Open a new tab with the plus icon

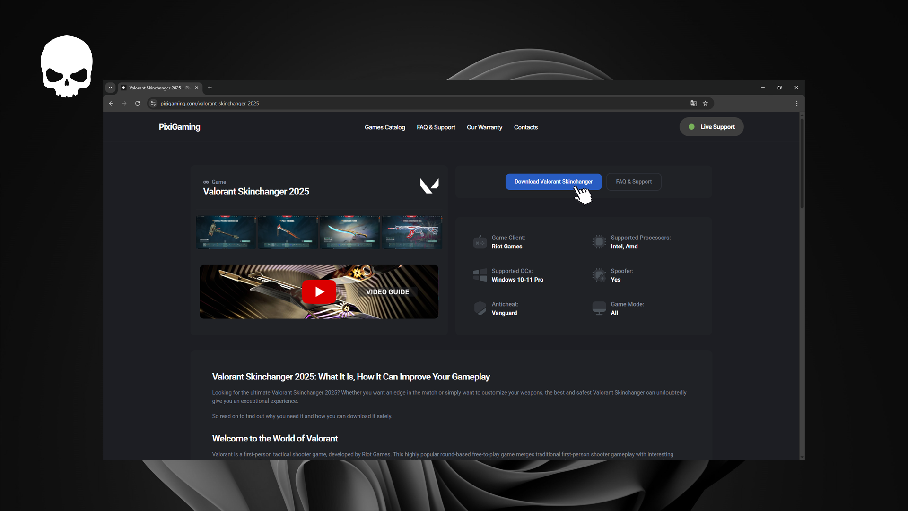click(210, 88)
